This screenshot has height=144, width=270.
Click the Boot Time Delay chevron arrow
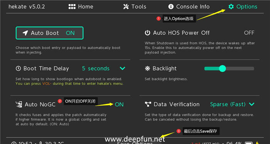coord(122,68)
